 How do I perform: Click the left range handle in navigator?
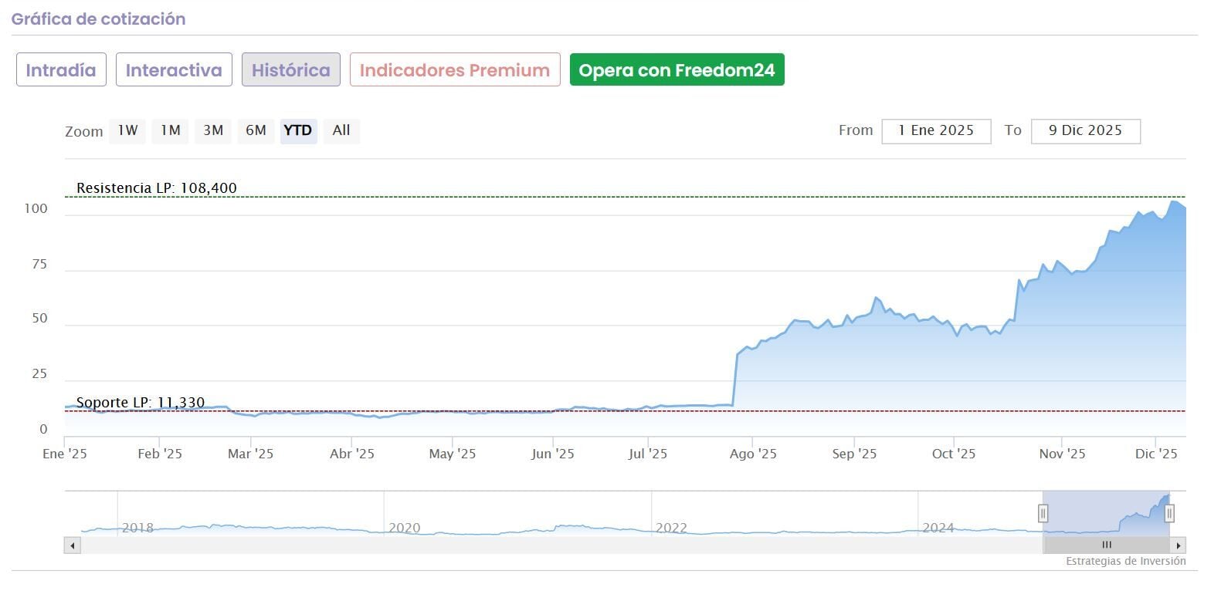pyautogui.click(x=1043, y=513)
